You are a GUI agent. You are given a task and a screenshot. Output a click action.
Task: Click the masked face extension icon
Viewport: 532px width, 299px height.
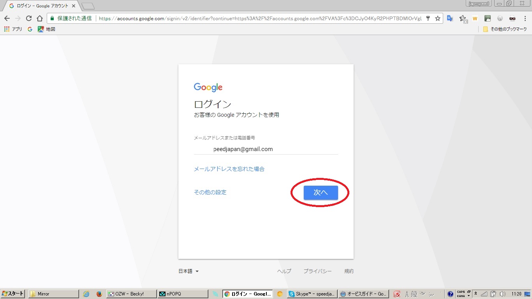click(513, 18)
